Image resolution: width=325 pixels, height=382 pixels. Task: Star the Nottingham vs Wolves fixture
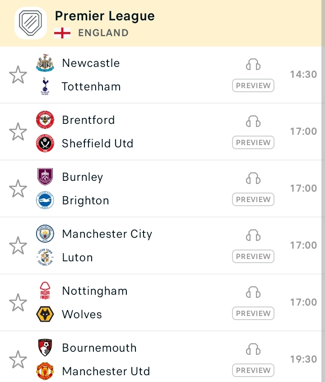18,302
